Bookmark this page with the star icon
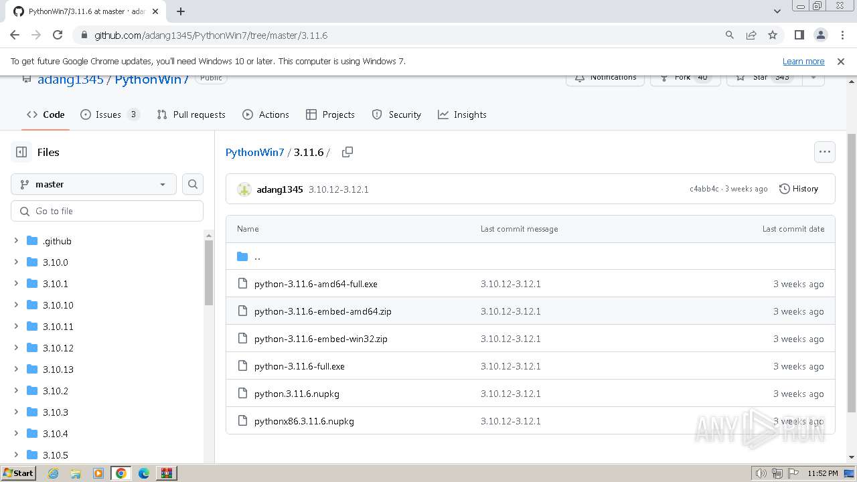The image size is (857, 482). (x=773, y=35)
